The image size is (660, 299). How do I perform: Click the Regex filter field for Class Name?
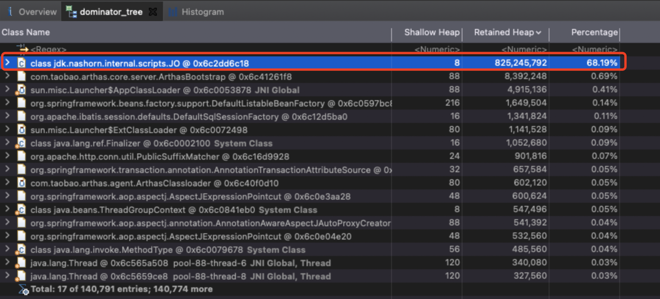tap(48, 49)
